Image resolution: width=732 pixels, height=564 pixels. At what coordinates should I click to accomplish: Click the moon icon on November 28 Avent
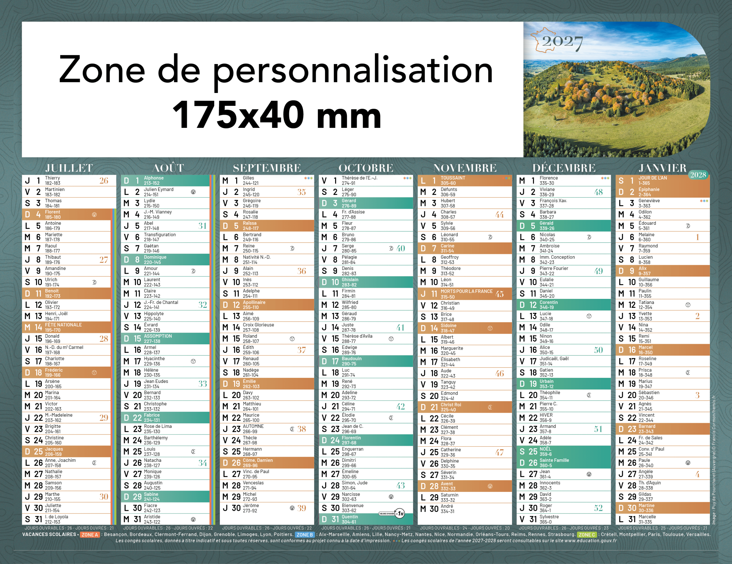tap(490, 486)
